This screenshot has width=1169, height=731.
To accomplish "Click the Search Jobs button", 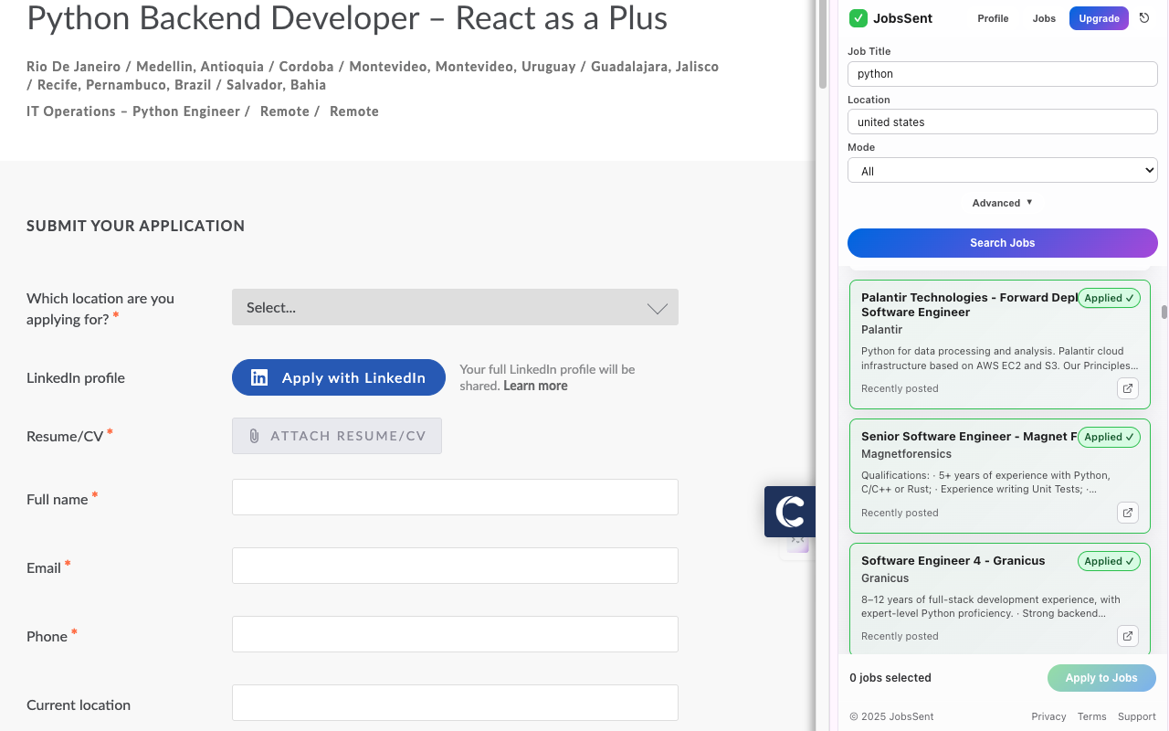I will click(x=1002, y=243).
